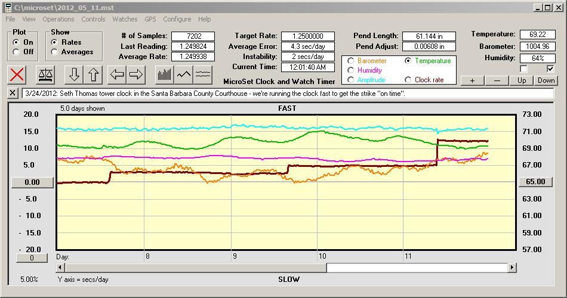Select the Barometer trace radio button
This screenshot has width=567, height=298.
tap(350, 61)
